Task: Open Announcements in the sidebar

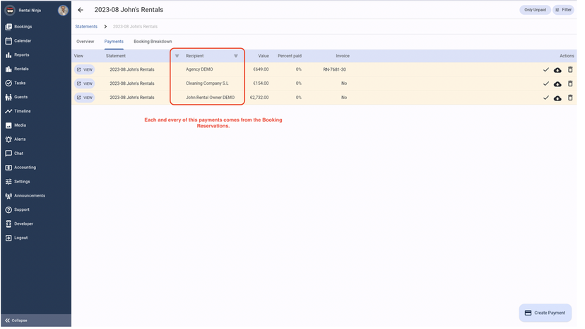Action: pyautogui.click(x=25, y=197)
